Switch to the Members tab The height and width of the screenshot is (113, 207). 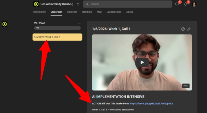(x=87, y=12)
